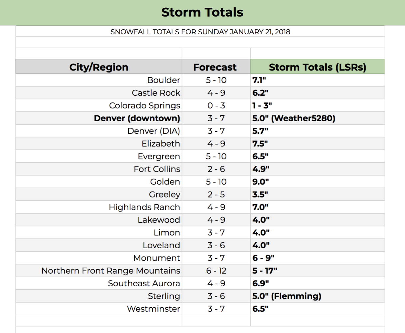This screenshot has width=405, height=333.
Task: Select the City/Region column header
Action: (x=99, y=67)
